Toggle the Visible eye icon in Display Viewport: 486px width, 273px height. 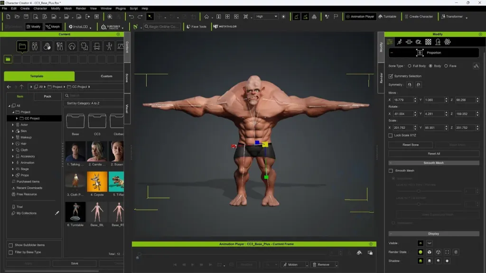tap(420, 243)
